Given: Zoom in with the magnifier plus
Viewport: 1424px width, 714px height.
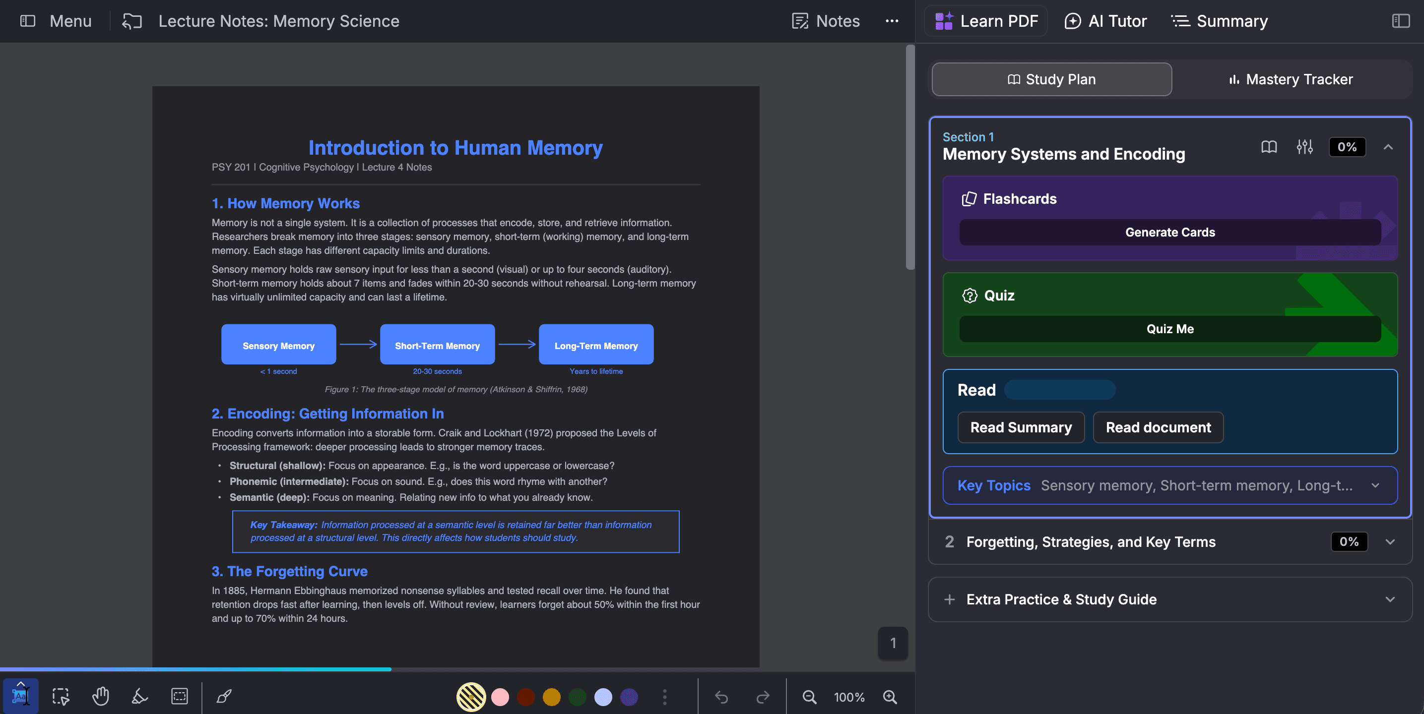Looking at the screenshot, I should click(890, 697).
